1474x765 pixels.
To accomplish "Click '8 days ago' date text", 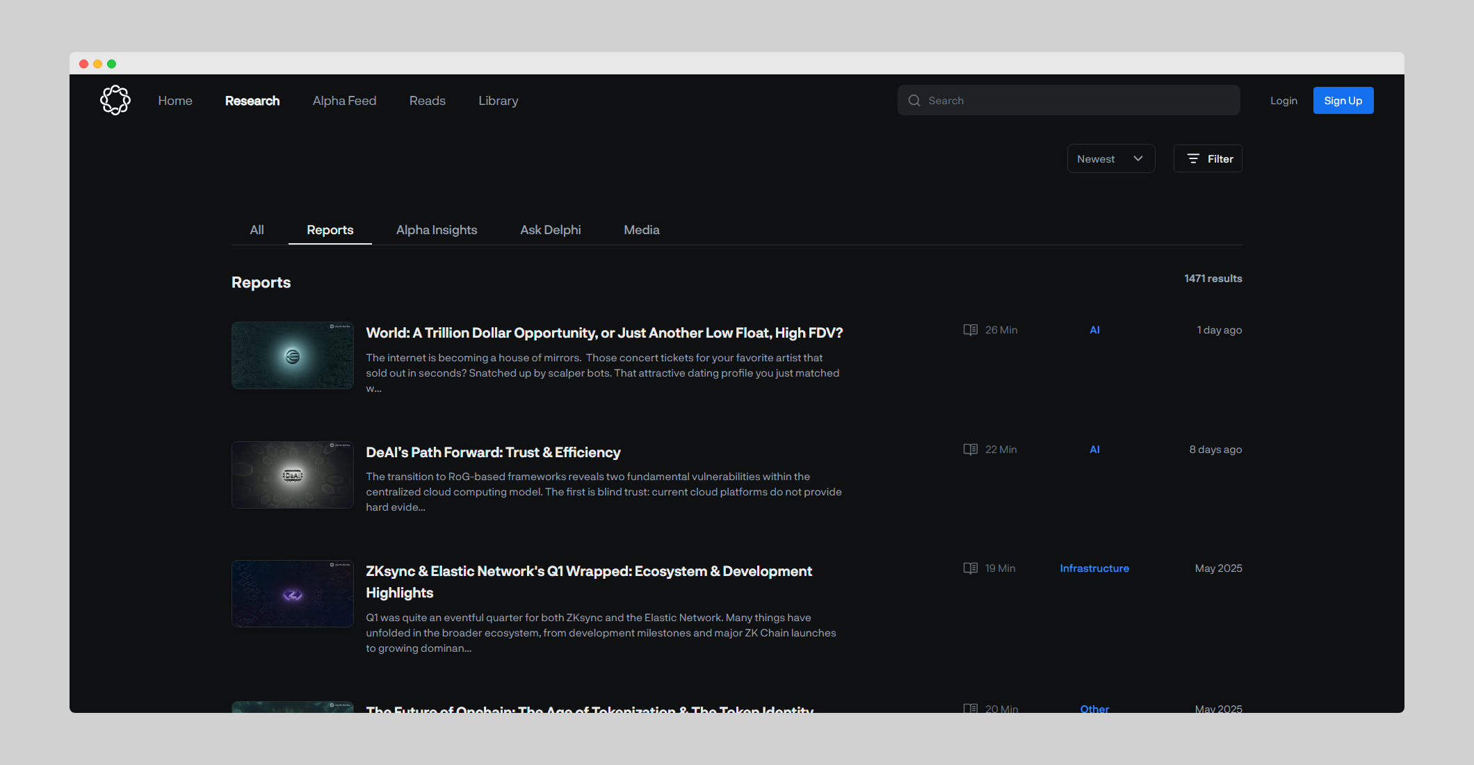I will pyautogui.click(x=1215, y=450).
